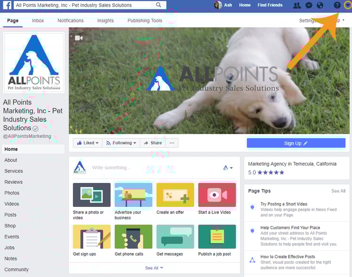
Task: Switch to the Page tab
Action: (x=13, y=21)
